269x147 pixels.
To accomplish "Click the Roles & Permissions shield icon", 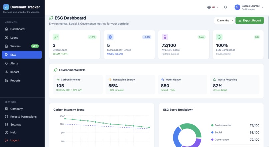I will point(6,117).
